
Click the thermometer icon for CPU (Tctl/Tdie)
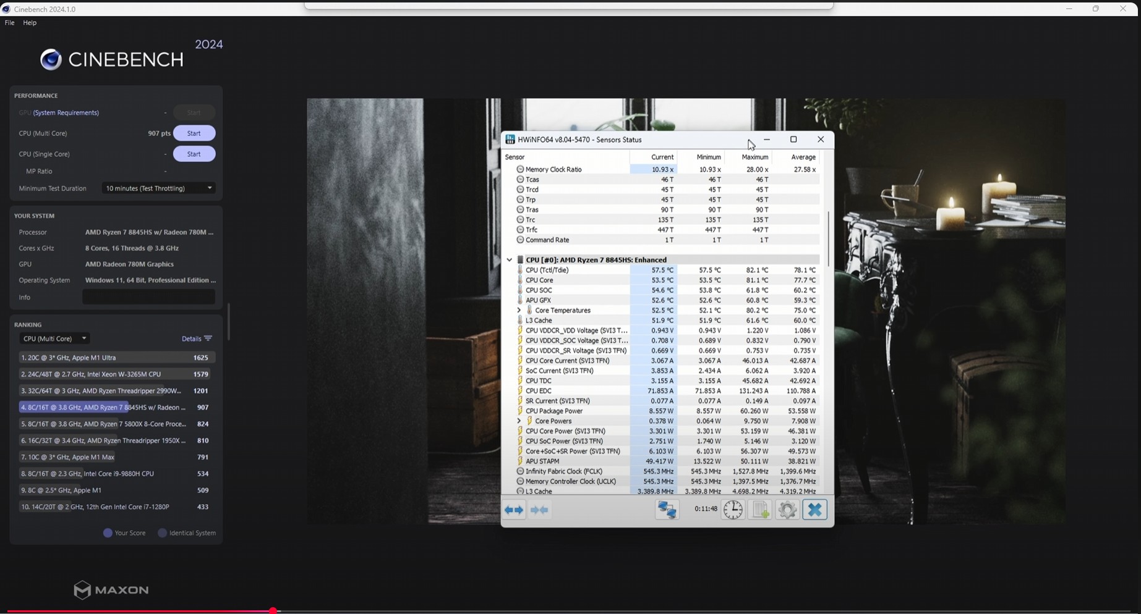519,270
